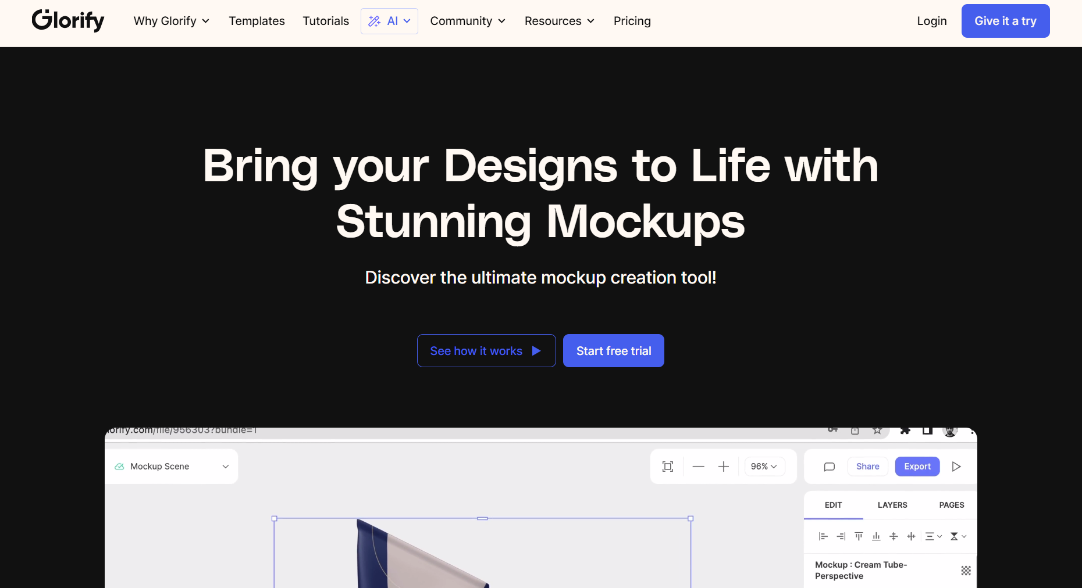Image resolution: width=1082 pixels, height=588 pixels.
Task: Click the present/play arrow beside Export
Action: pos(956,466)
